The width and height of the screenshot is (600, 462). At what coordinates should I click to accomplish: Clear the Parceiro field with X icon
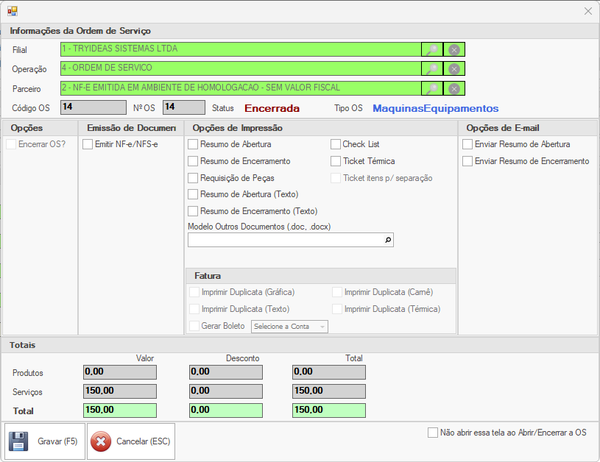click(x=454, y=88)
